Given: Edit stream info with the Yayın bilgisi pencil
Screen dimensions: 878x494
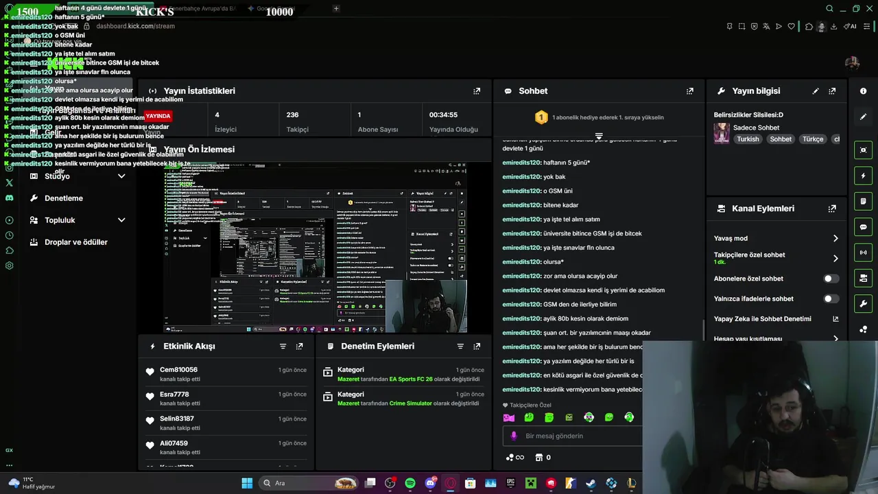Looking at the screenshot, I should pos(816,91).
